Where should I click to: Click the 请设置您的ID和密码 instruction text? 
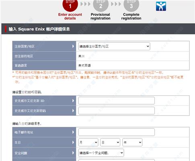pyautogui.click(x=27, y=92)
